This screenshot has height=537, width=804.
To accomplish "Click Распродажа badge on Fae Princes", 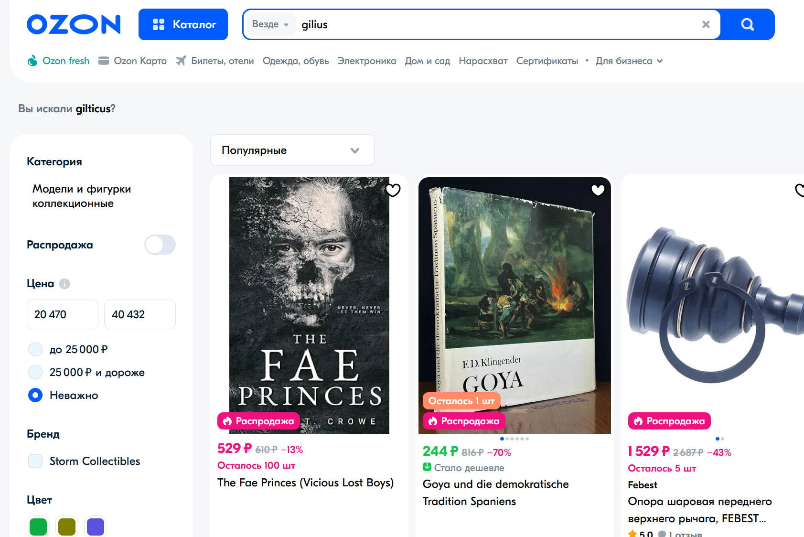I will [258, 421].
